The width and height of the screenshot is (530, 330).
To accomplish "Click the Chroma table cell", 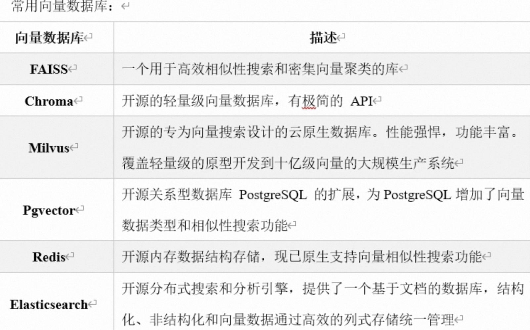I will (x=57, y=101).
